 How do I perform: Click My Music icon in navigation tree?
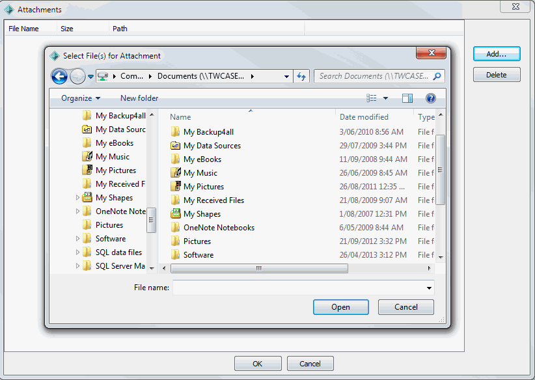point(87,157)
